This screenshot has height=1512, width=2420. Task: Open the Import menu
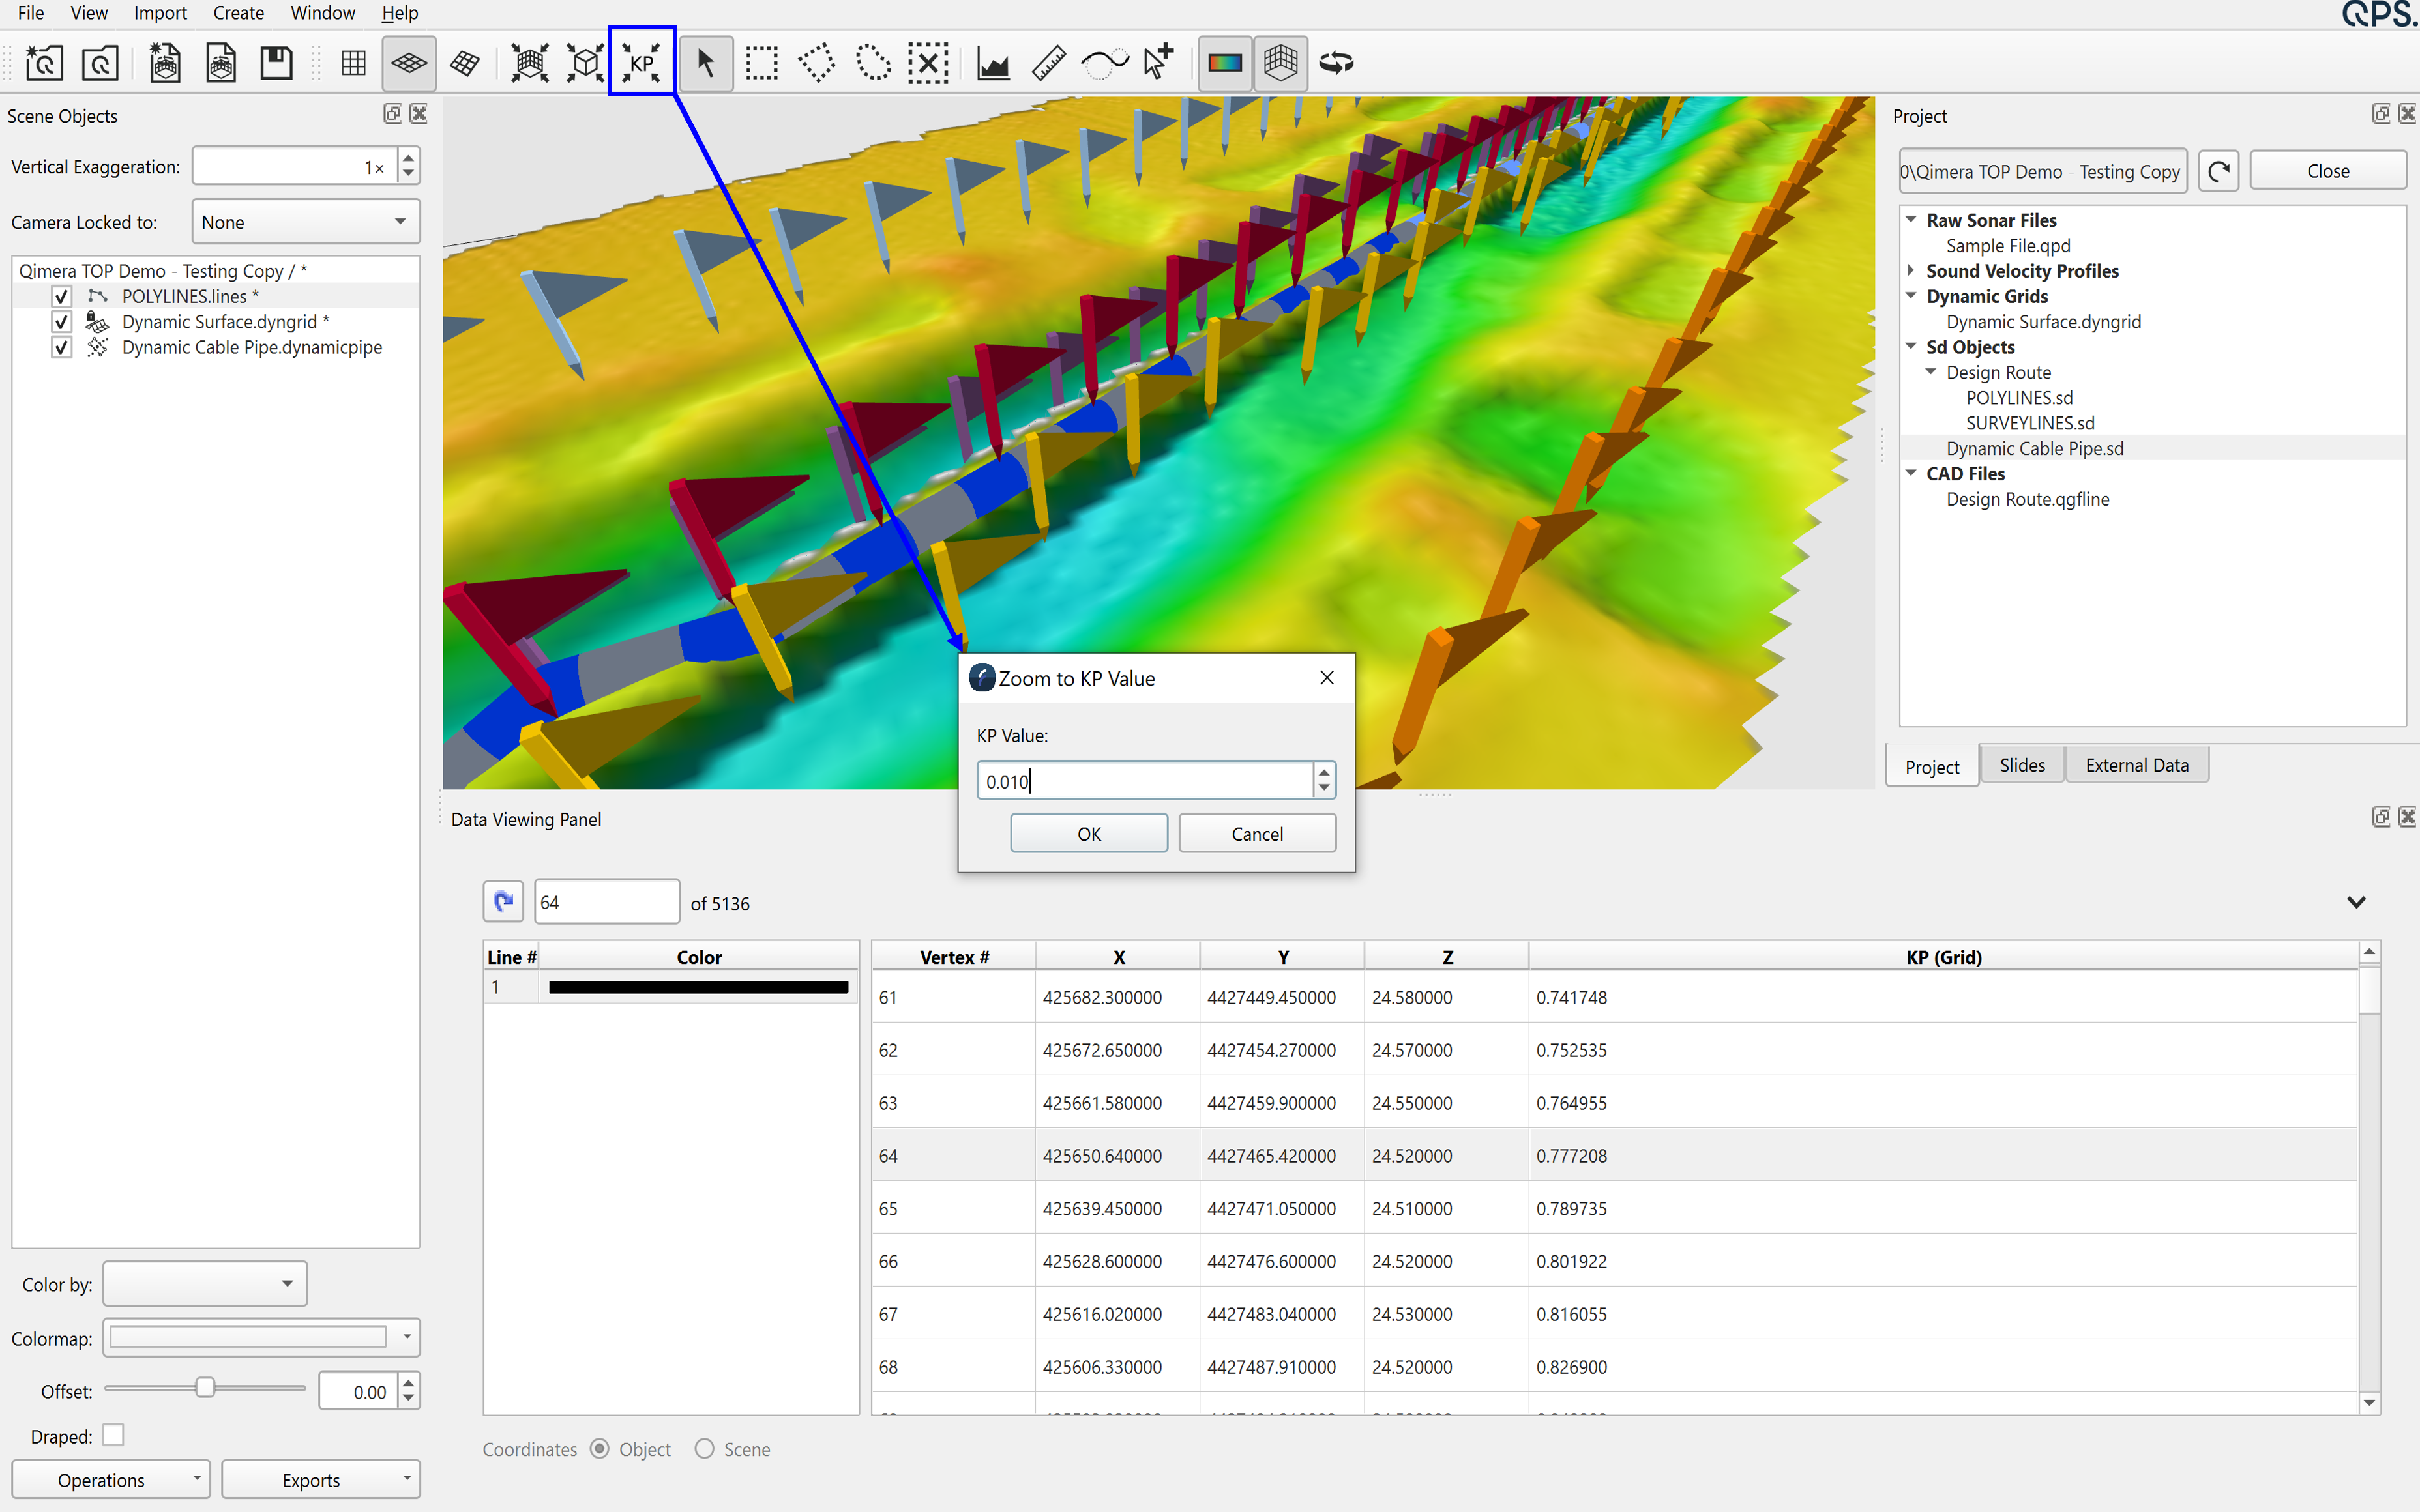coord(160,13)
